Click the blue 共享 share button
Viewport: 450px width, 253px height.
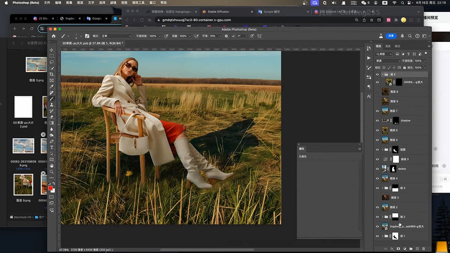391,36
